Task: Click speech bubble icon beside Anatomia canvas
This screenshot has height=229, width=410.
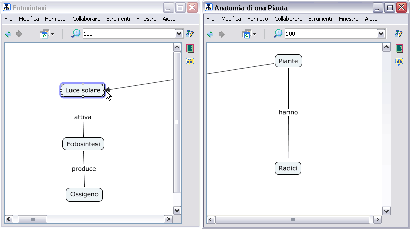Action: pos(400,62)
